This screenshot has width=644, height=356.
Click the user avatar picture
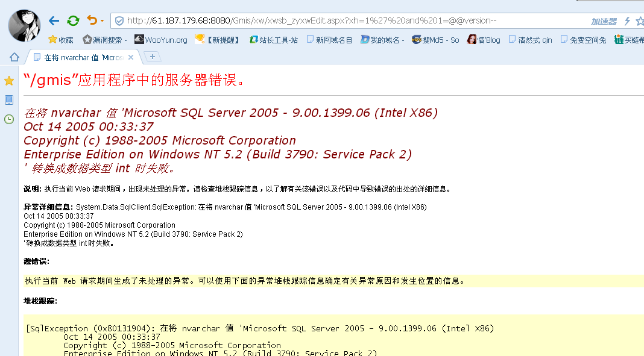click(x=25, y=25)
